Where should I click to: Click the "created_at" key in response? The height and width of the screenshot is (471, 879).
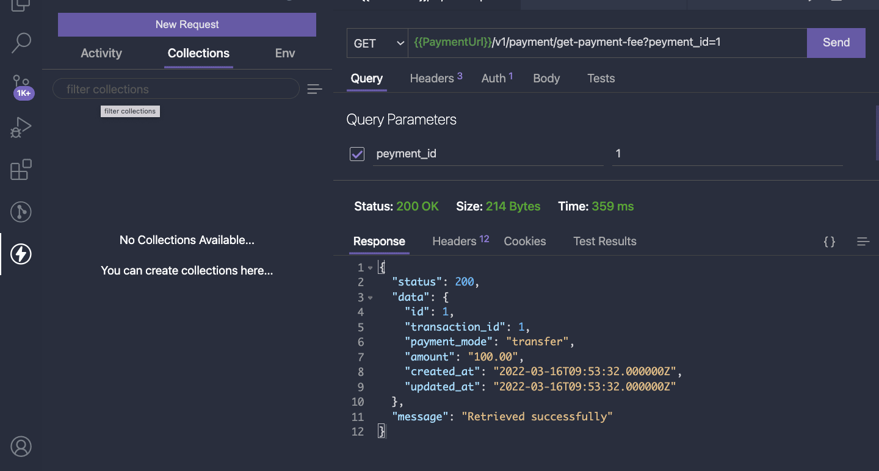click(443, 372)
